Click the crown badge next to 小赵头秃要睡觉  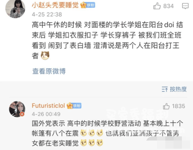pos(83,5)
